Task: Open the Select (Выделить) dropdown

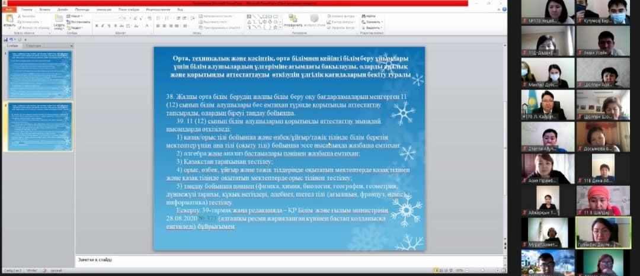Action: click(x=372, y=28)
